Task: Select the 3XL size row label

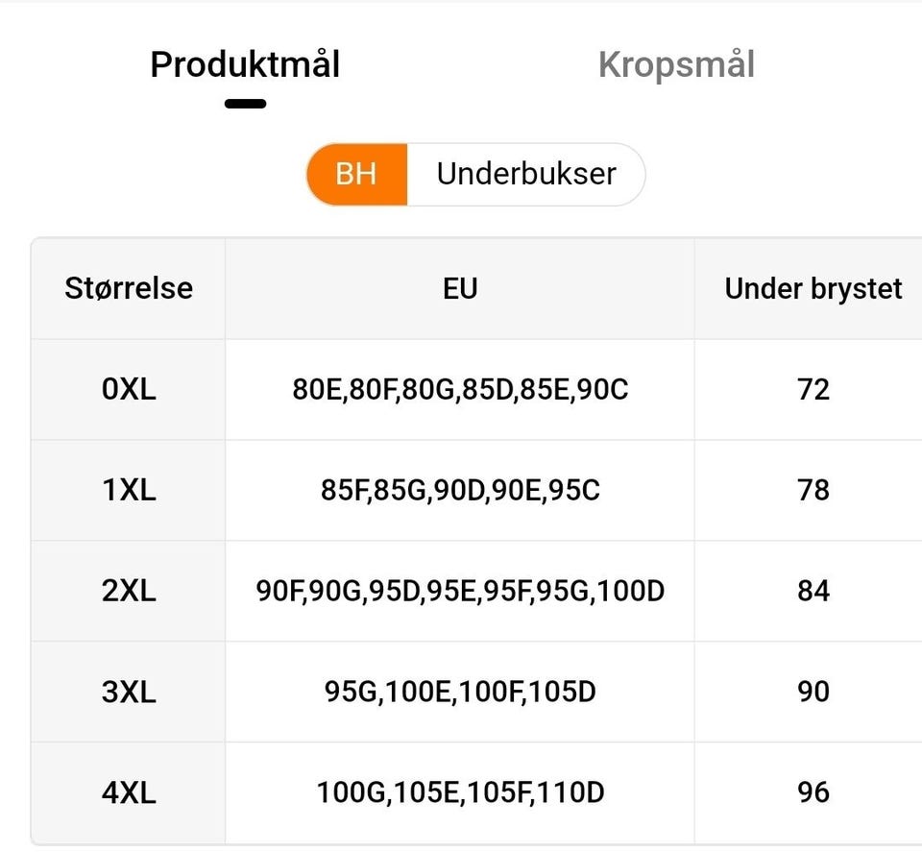Action: pos(129,692)
